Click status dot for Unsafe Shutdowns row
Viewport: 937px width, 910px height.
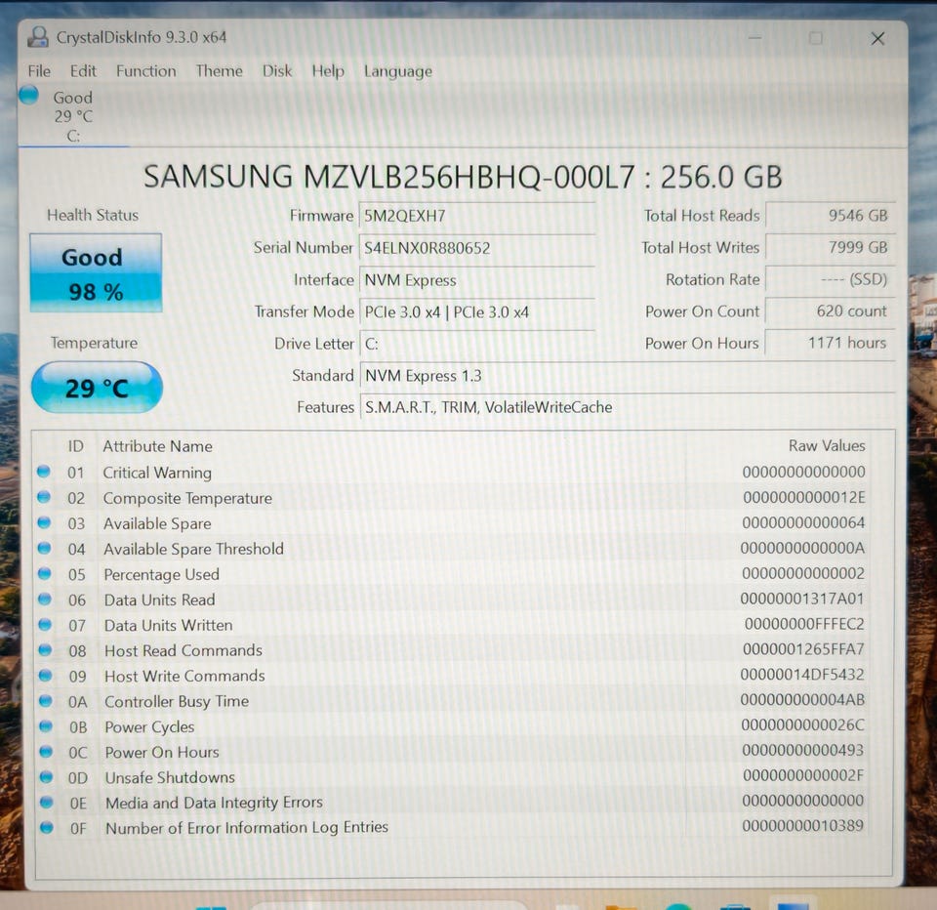(x=46, y=776)
